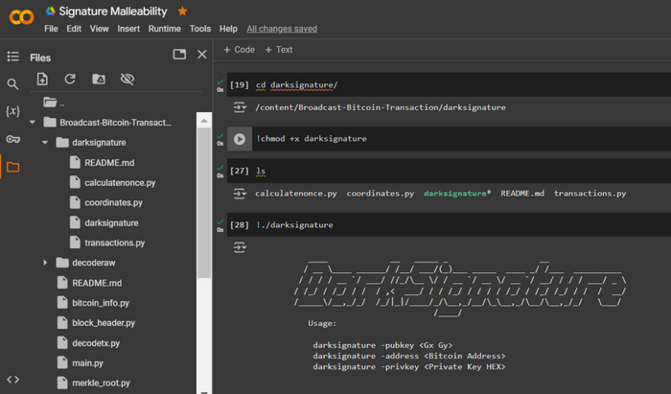Collapse the darksignature folder tree
This screenshot has width=671, height=394.
click(x=45, y=143)
